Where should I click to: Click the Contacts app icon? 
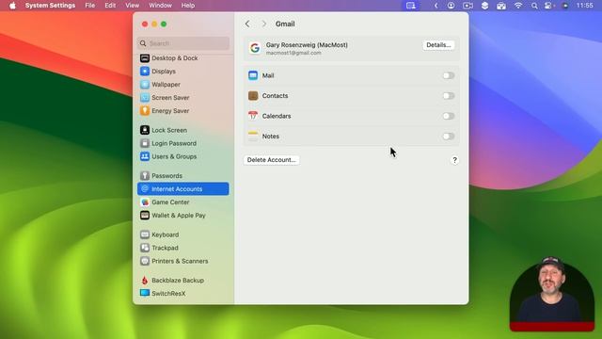(x=253, y=96)
